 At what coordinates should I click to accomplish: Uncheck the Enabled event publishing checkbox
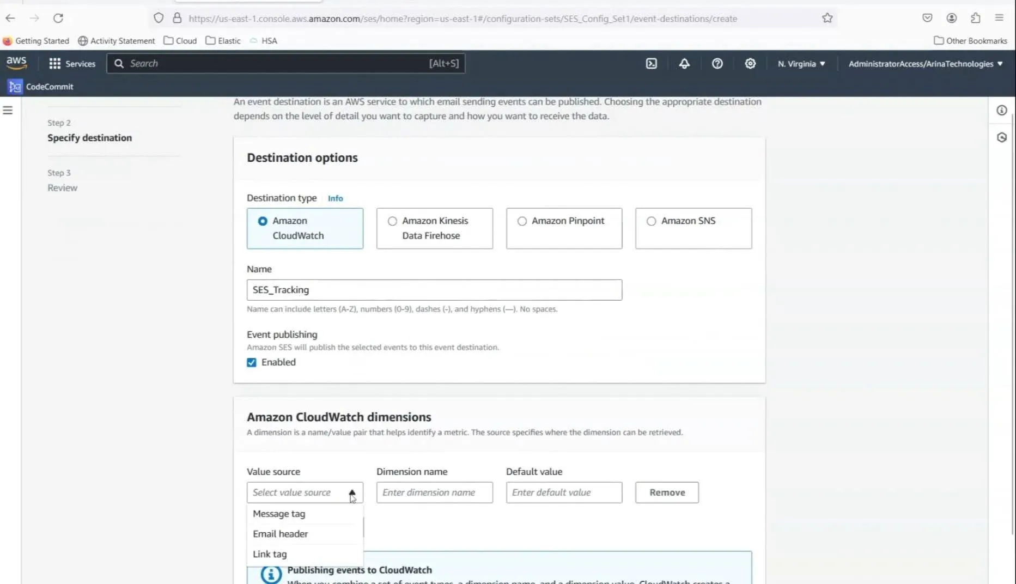click(x=252, y=363)
